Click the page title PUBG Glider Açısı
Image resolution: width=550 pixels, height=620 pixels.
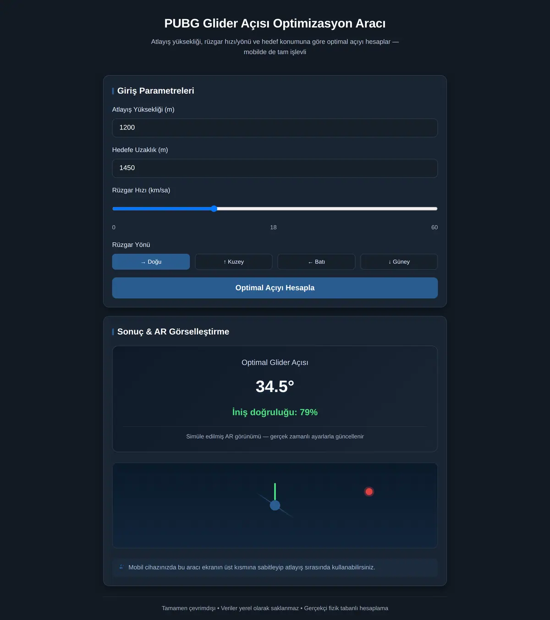(x=275, y=23)
